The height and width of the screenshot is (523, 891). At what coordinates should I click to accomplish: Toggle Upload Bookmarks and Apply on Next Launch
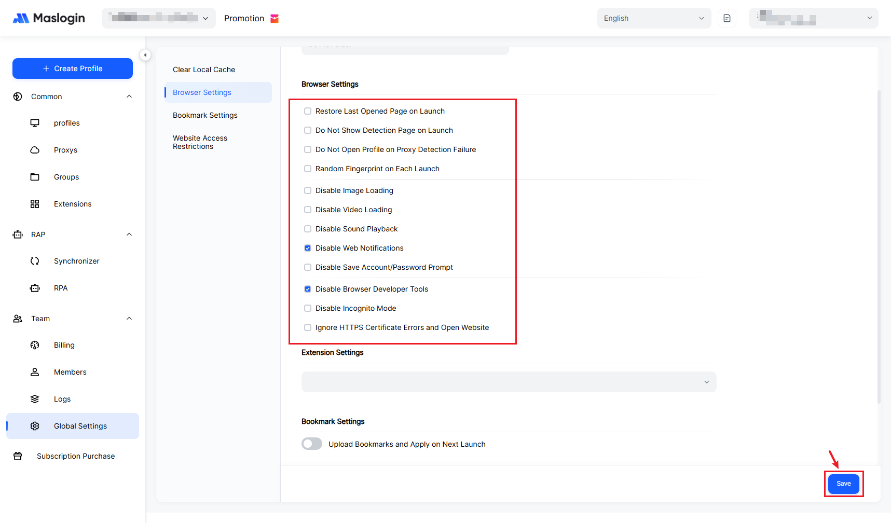pos(312,444)
